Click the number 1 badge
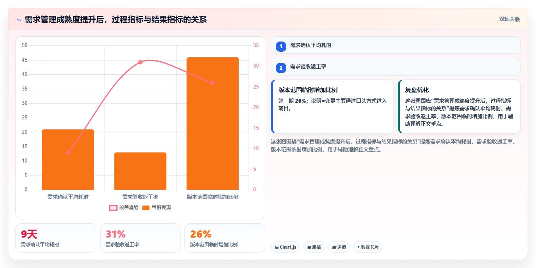Screen dimensions: 536x268 281,46
